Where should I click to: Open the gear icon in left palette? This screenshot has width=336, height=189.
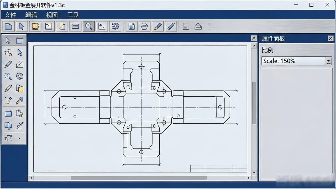pyautogui.click(x=20, y=76)
